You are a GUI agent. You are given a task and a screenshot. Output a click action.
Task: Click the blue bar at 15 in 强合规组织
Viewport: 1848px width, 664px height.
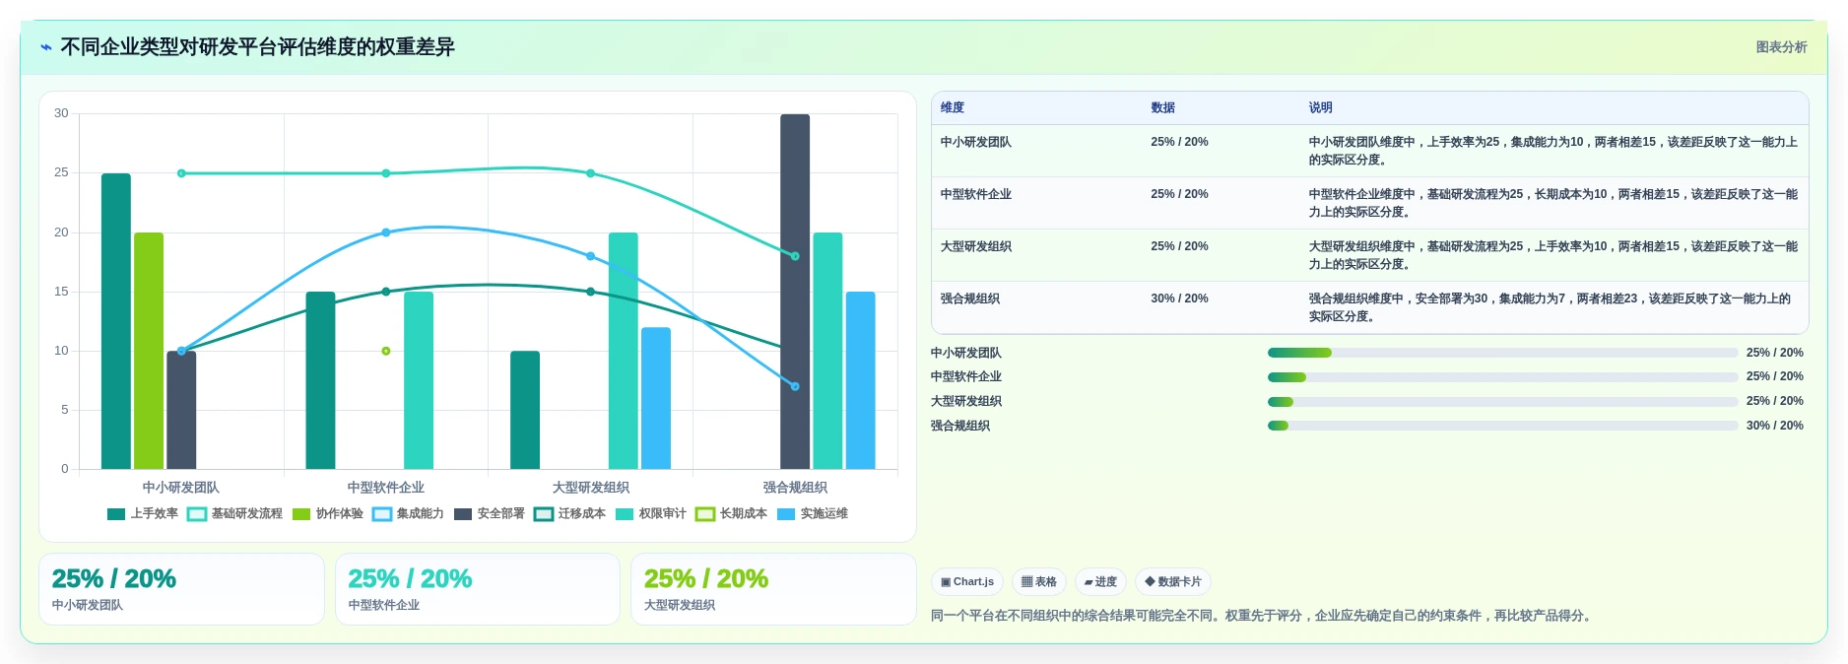pyautogui.click(x=860, y=380)
